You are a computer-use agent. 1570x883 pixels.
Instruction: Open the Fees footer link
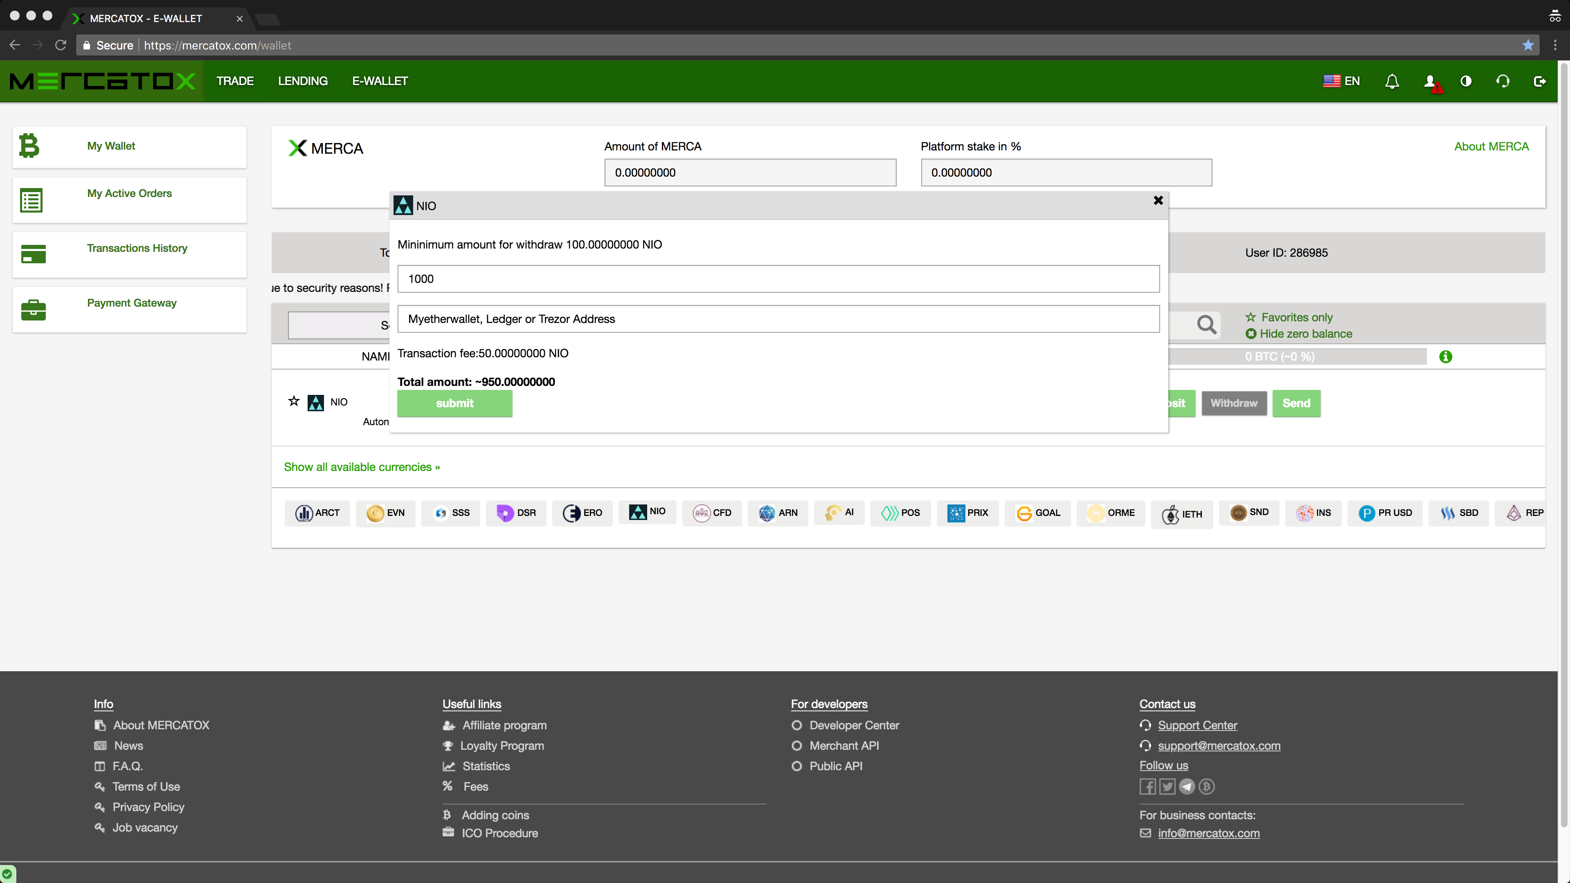tap(476, 786)
